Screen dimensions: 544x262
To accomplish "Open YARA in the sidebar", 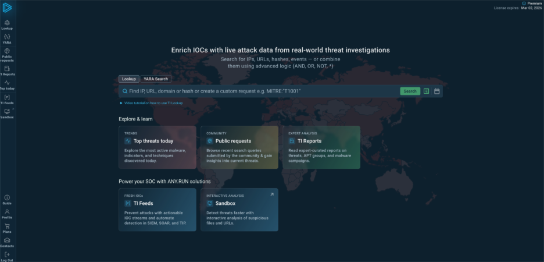I will [x=7, y=39].
